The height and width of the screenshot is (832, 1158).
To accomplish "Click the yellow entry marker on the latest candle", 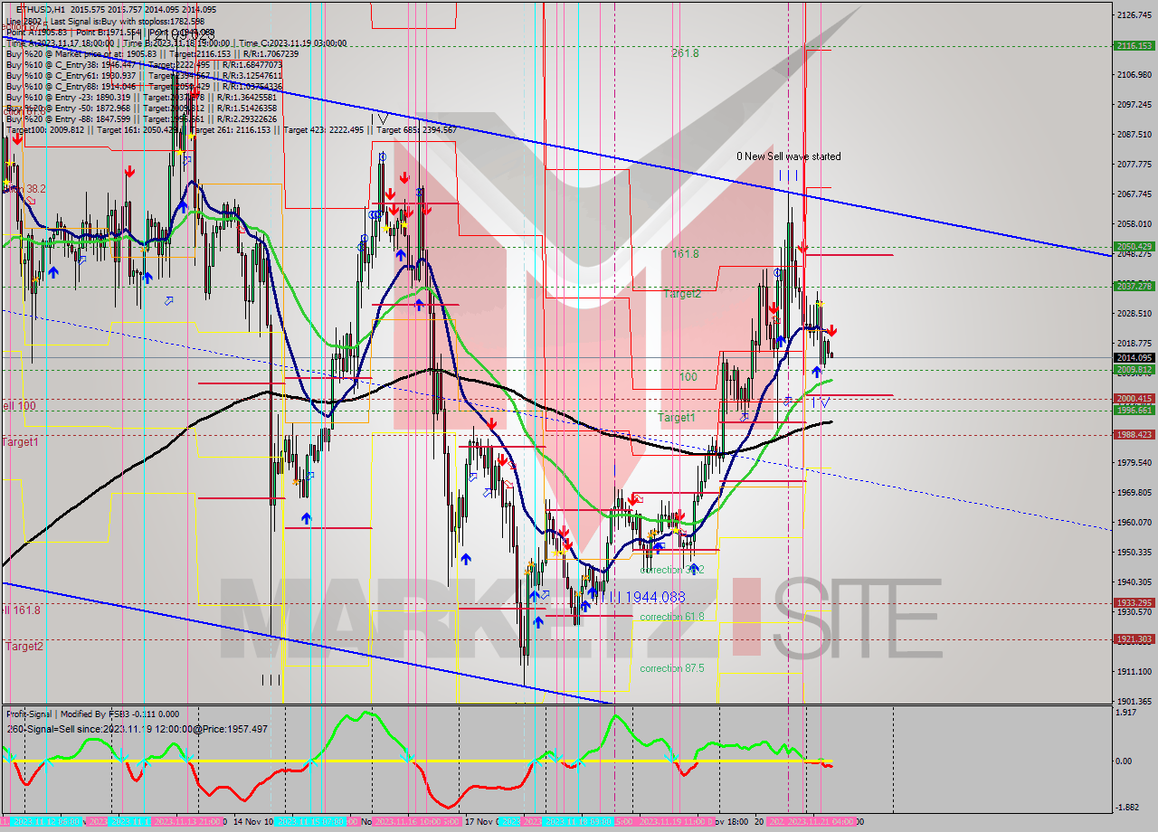I will point(820,302).
